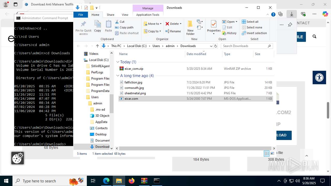
Task: Switch to Details view icon in status bar
Action: 267,153
